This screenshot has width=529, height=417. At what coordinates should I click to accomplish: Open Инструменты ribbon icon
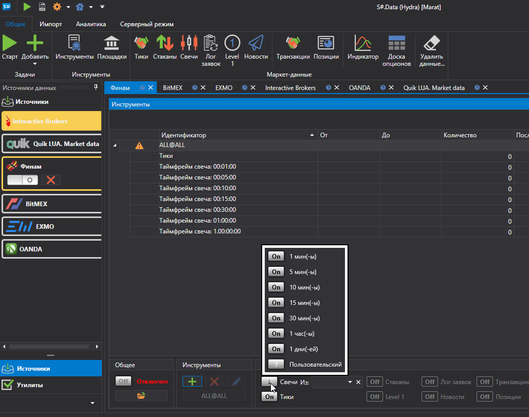point(74,43)
